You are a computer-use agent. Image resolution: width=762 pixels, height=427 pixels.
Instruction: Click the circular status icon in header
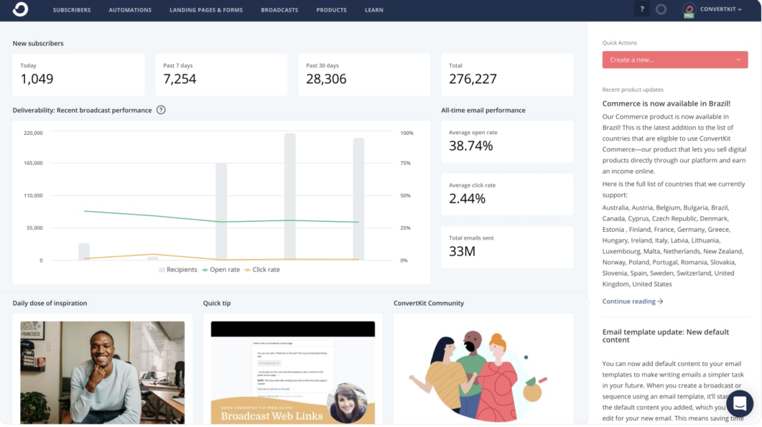[661, 9]
